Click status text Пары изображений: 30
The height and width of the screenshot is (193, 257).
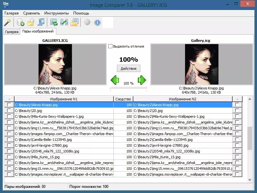coord(25,187)
